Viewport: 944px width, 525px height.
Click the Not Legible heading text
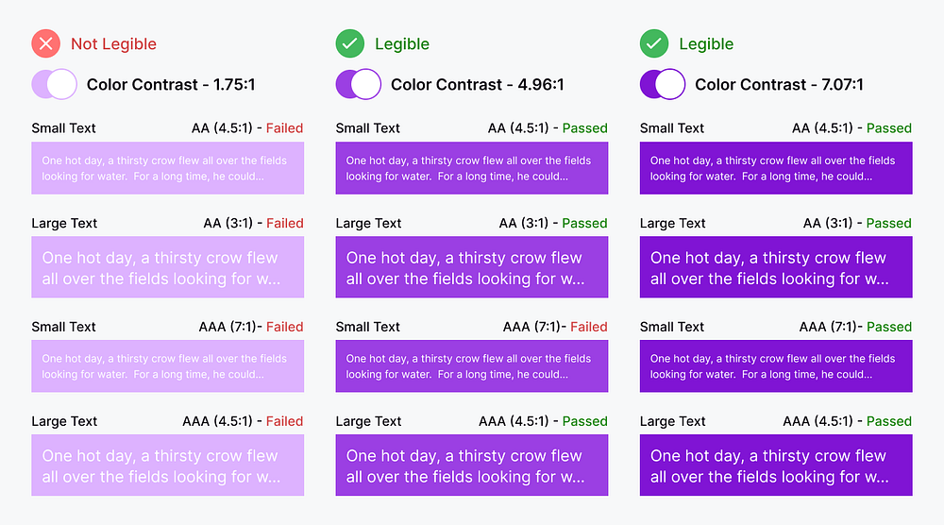113,43
